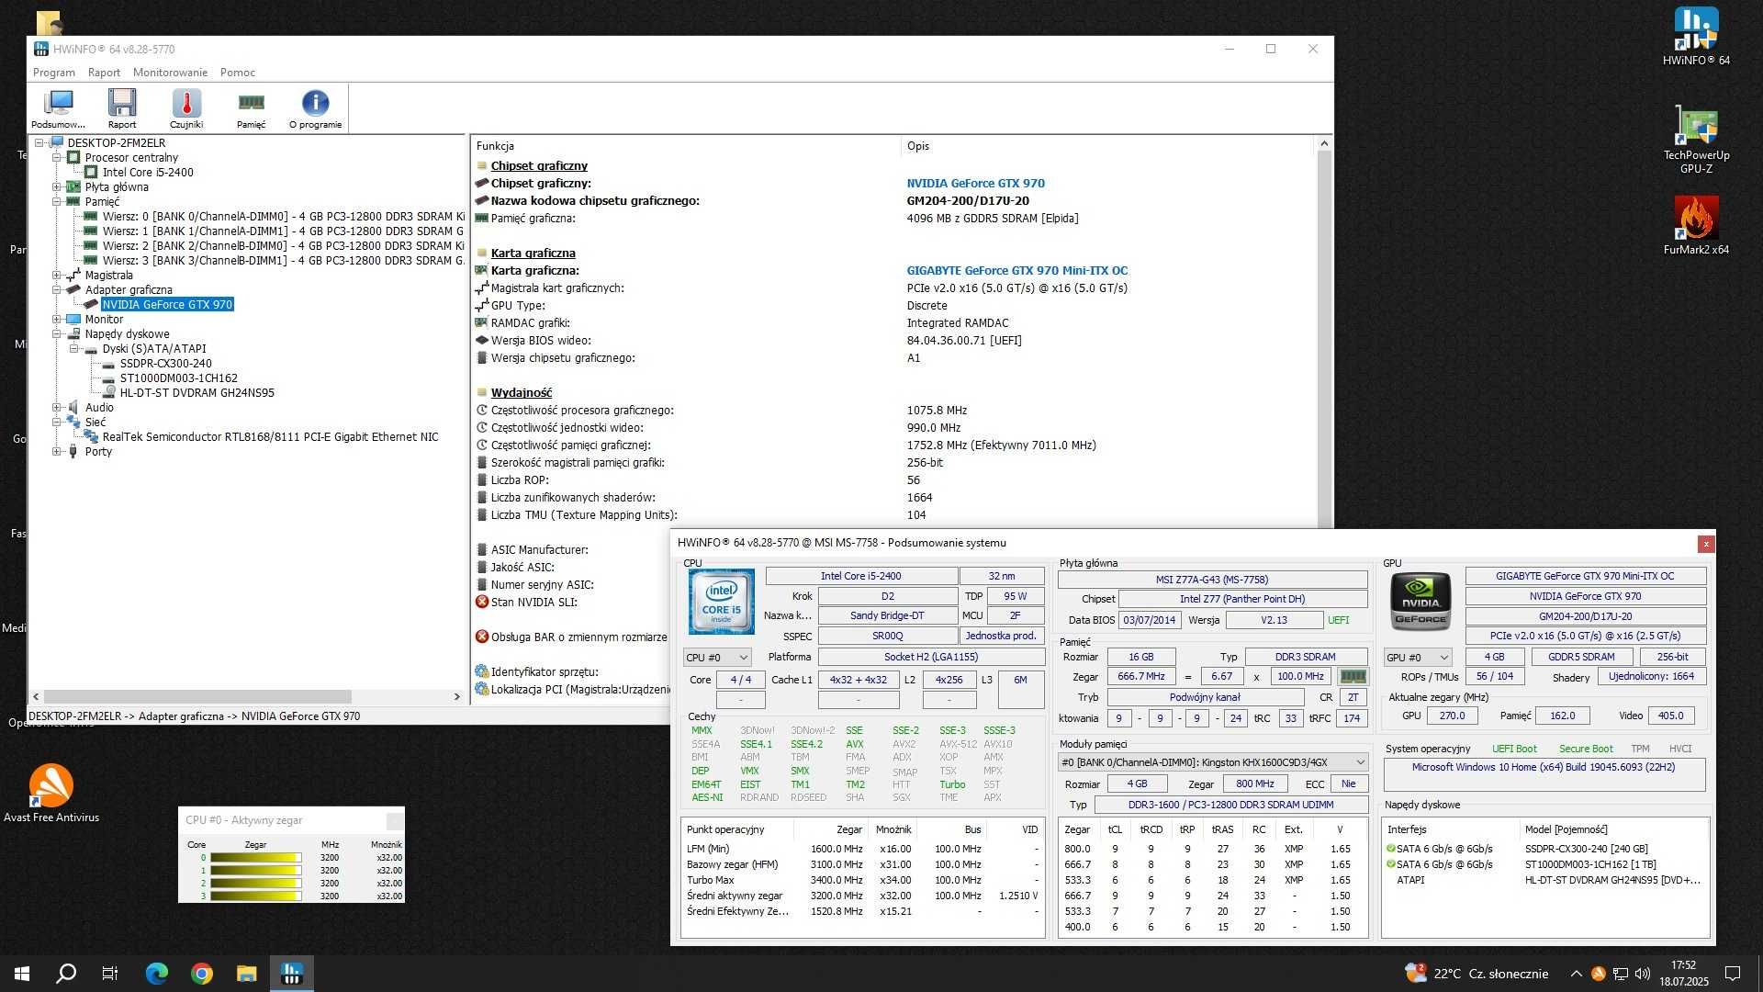Screen dimensions: 1763x992
Task: Open TechPowerUp GPU-Z desktop shortcut
Action: pos(1696,140)
